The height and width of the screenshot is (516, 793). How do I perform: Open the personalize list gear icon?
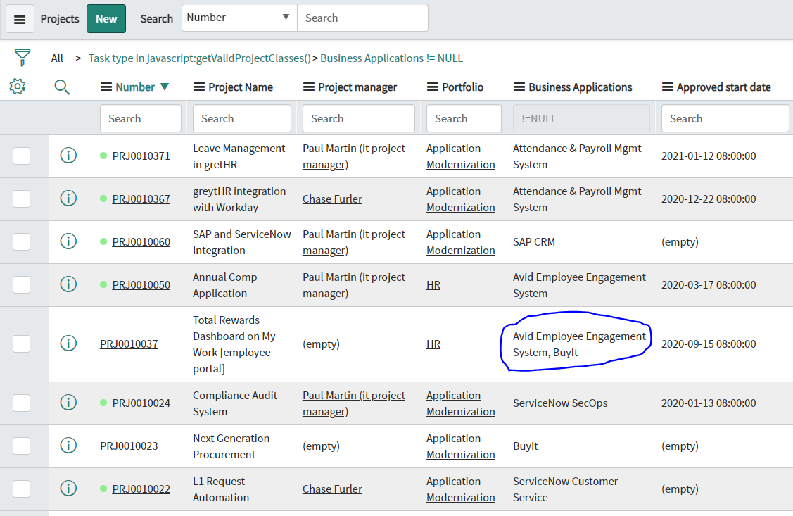coord(18,87)
